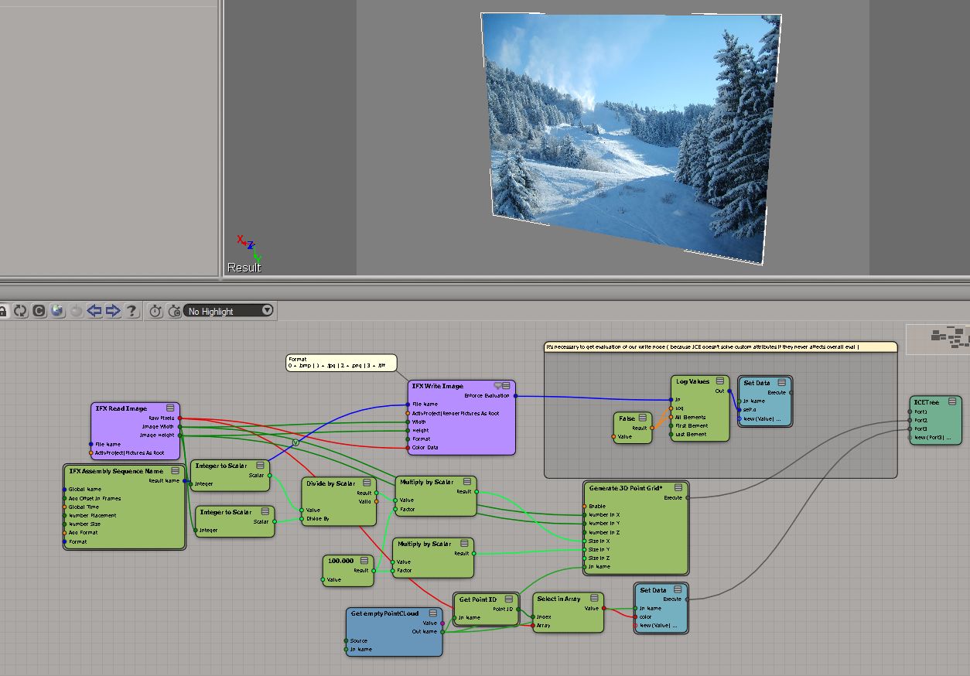Image resolution: width=970 pixels, height=676 pixels.
Task: Click the ICE tree minimap overview thumbnail
Action: tap(948, 336)
